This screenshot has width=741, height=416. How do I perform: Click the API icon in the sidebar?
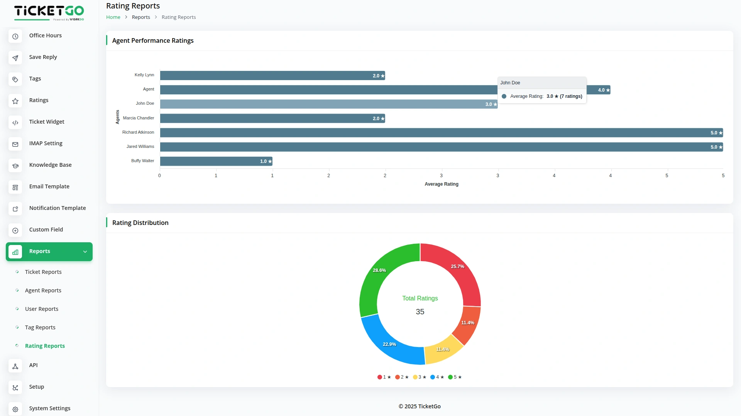click(x=15, y=366)
